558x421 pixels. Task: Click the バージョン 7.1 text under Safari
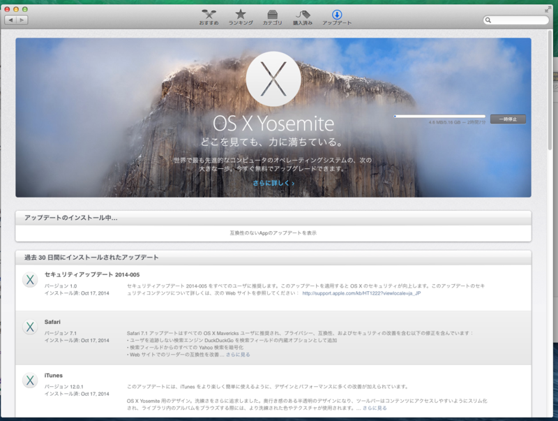pos(60,334)
